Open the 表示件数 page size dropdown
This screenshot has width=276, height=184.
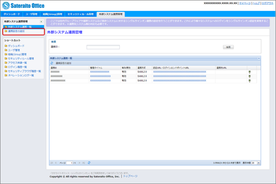pos(257,162)
